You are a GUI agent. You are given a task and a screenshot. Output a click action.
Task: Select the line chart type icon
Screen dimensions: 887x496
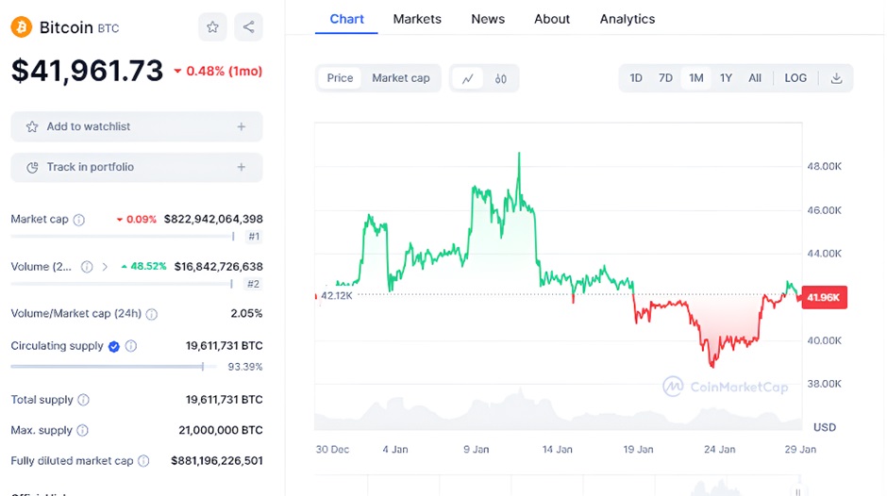pos(467,78)
